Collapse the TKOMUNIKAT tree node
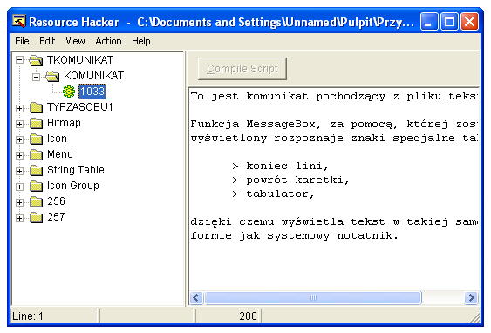This screenshot has height=333, width=491. point(19,60)
